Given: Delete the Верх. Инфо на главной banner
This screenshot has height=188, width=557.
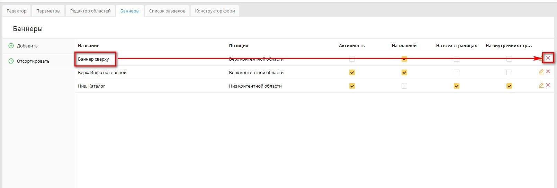Looking at the screenshot, I should pos(548,72).
